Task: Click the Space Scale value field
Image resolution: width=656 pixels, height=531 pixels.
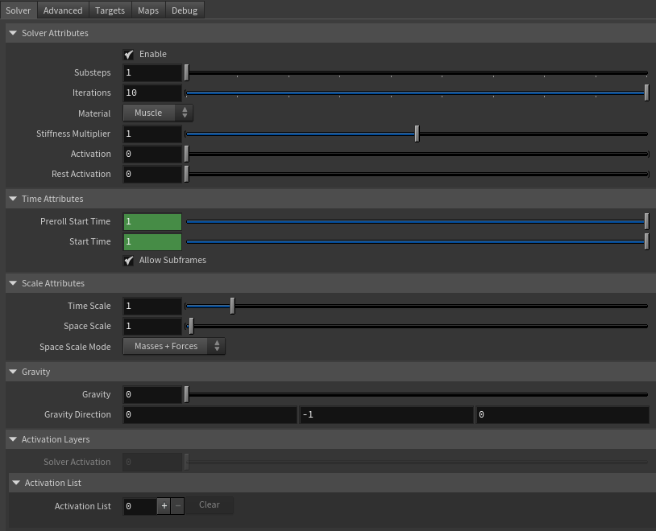Action: click(152, 326)
